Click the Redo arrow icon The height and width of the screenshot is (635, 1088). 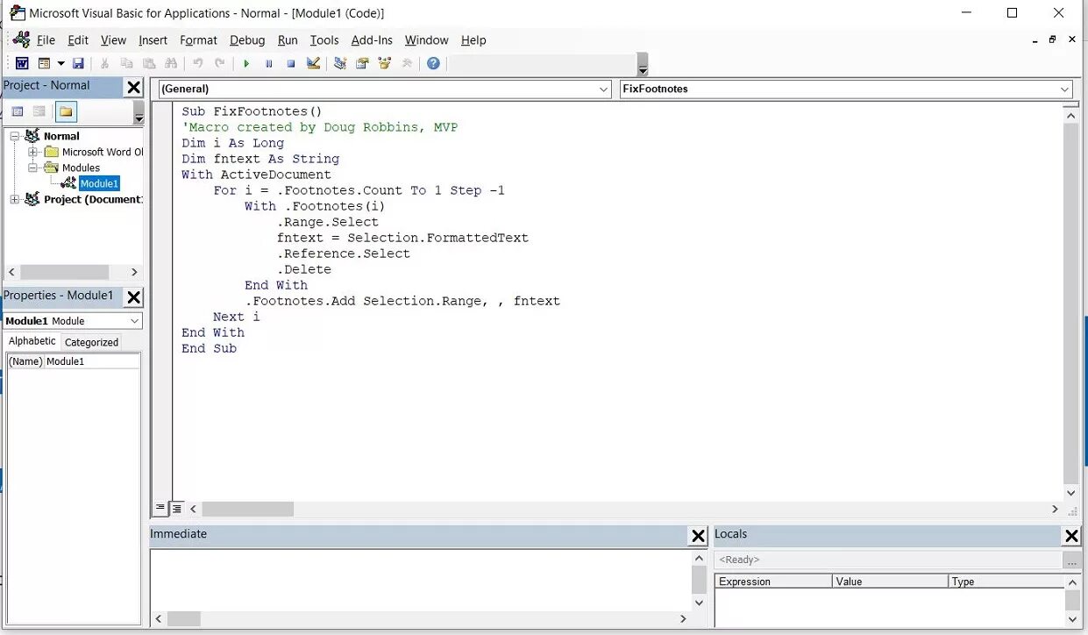coord(220,63)
